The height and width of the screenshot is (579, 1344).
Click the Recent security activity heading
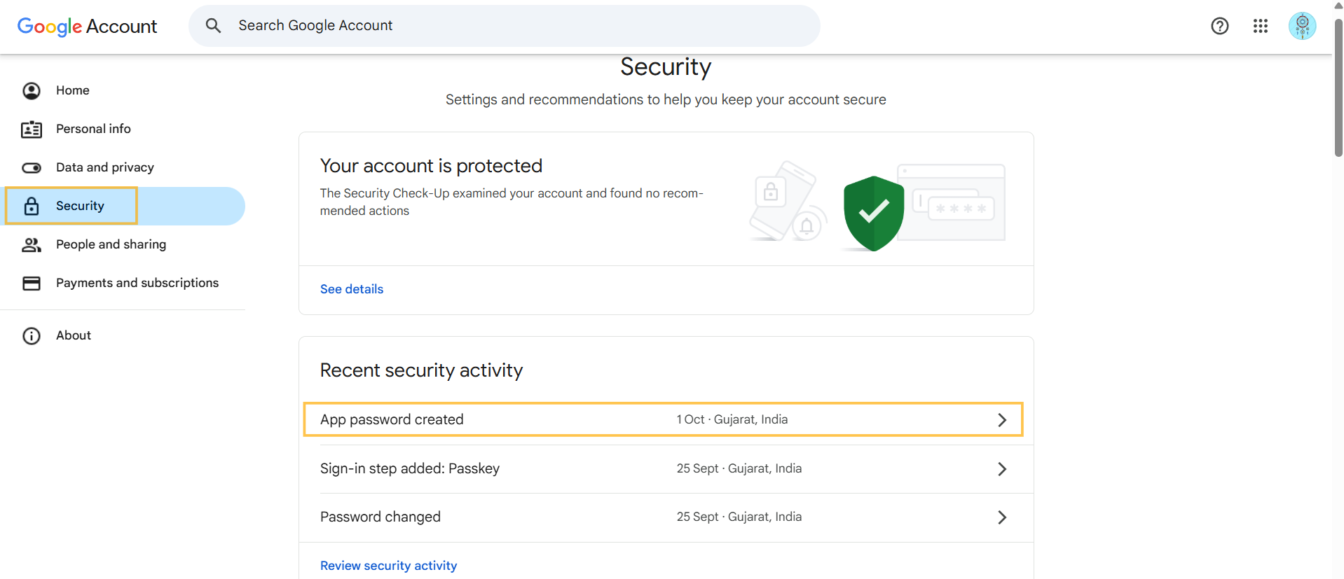[421, 370]
